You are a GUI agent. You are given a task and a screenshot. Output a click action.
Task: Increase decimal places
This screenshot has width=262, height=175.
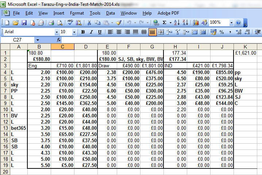click(x=239, y=32)
